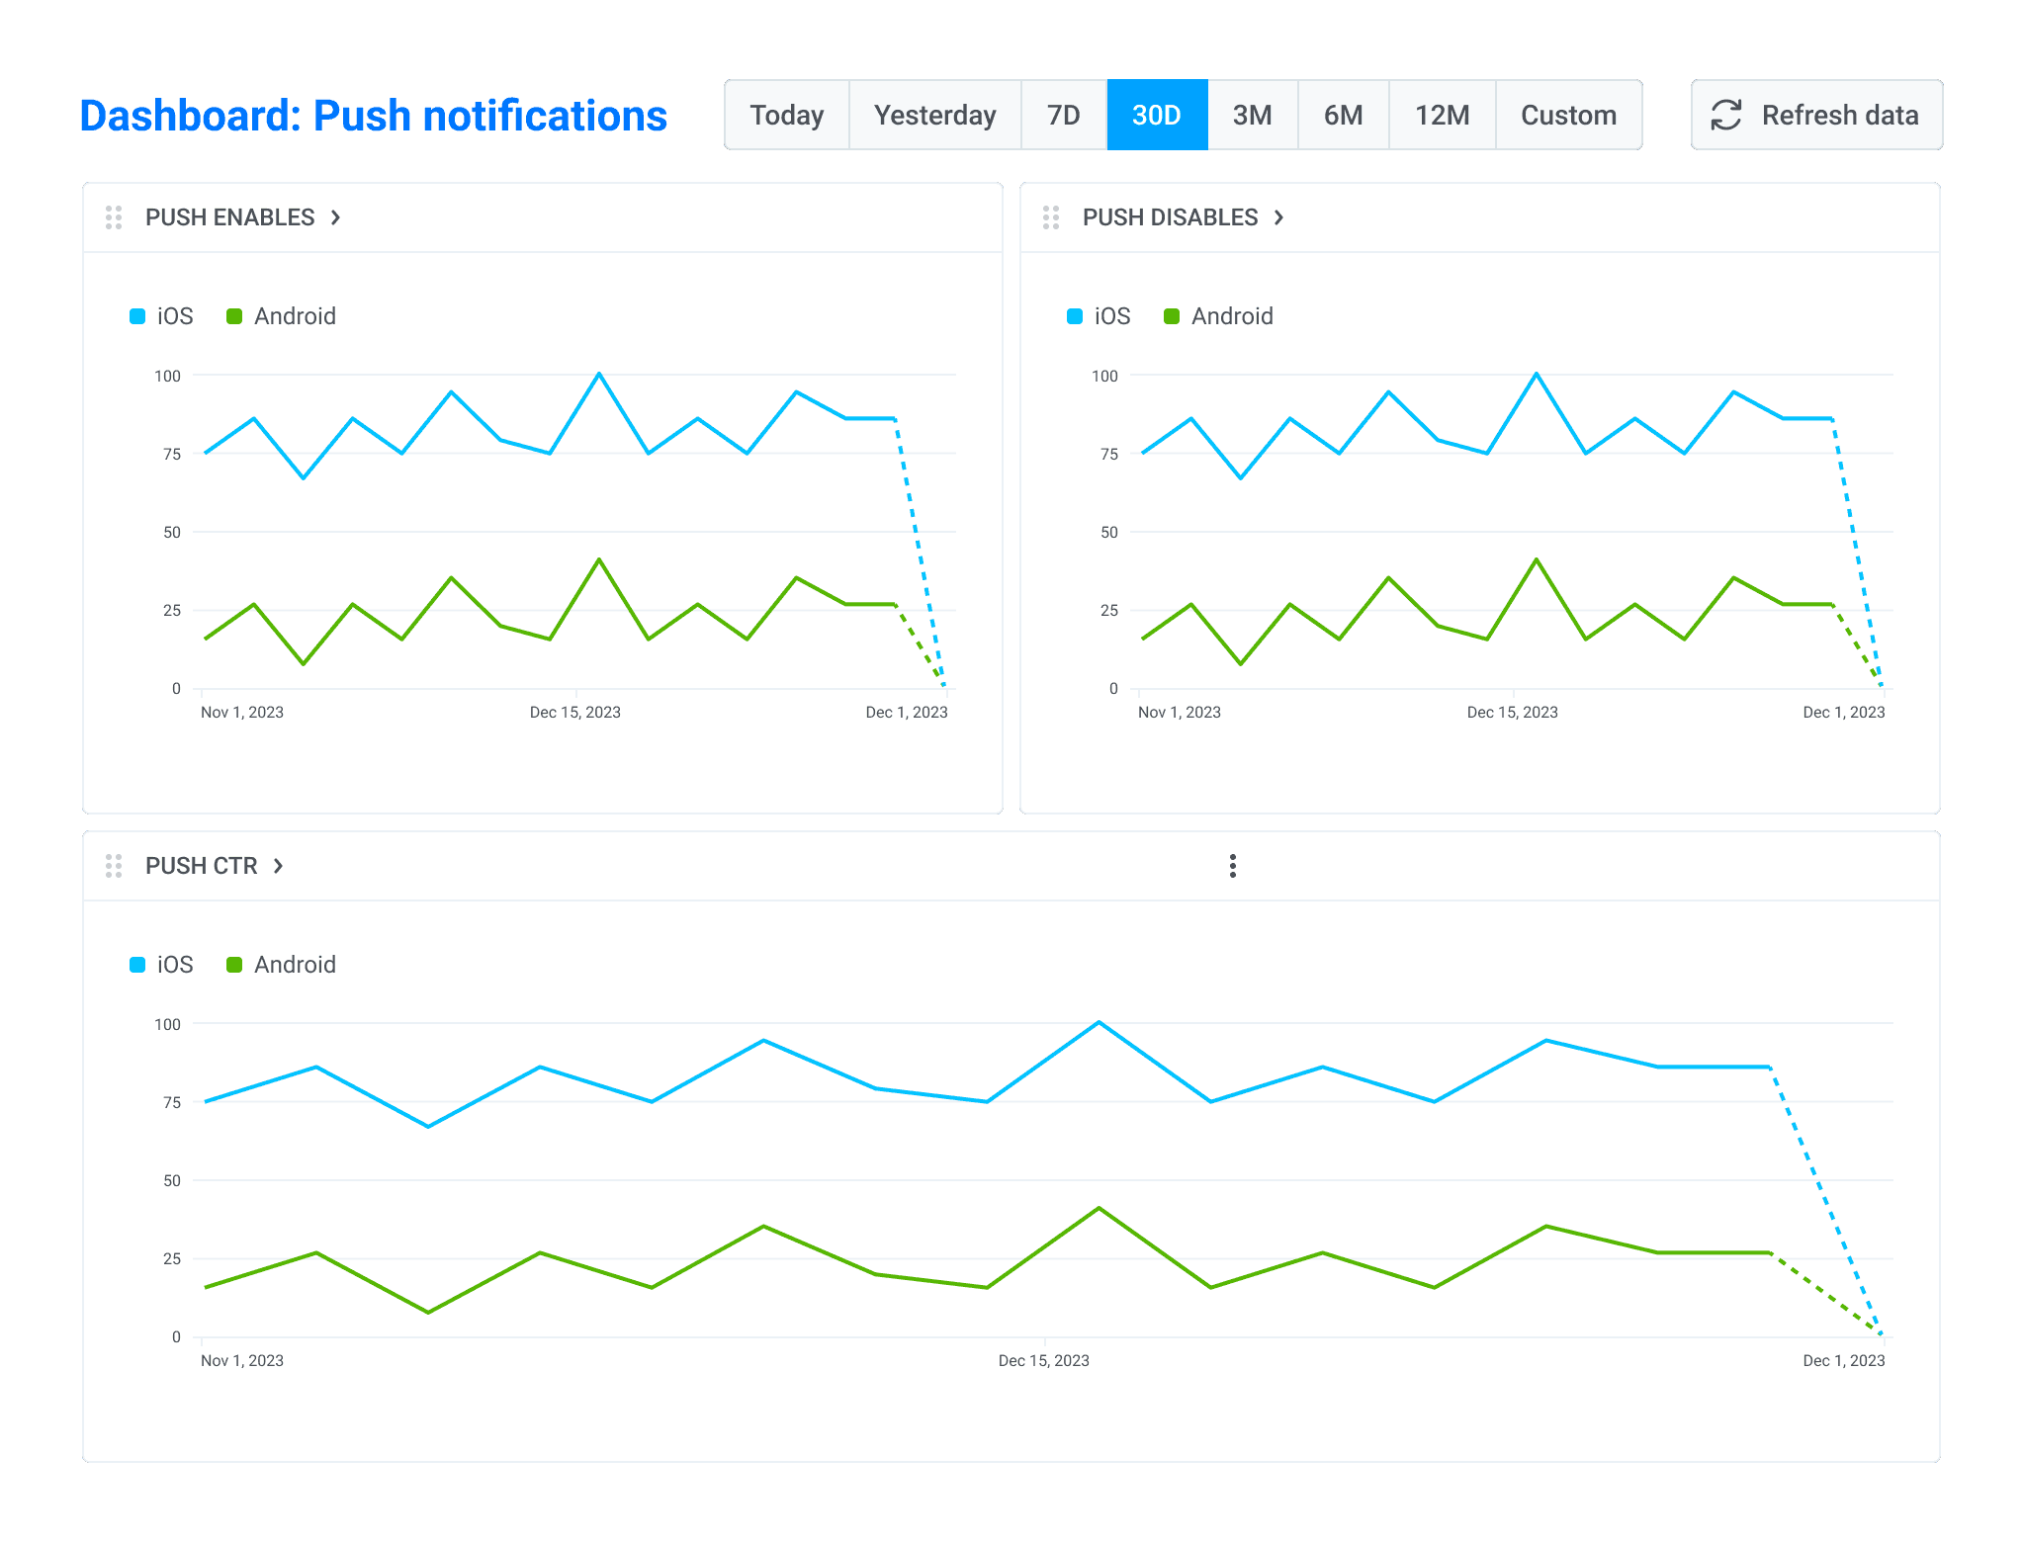Screen dimensions: 2023x1542
Task: Open the Custom date range option
Action: [x=1568, y=115]
